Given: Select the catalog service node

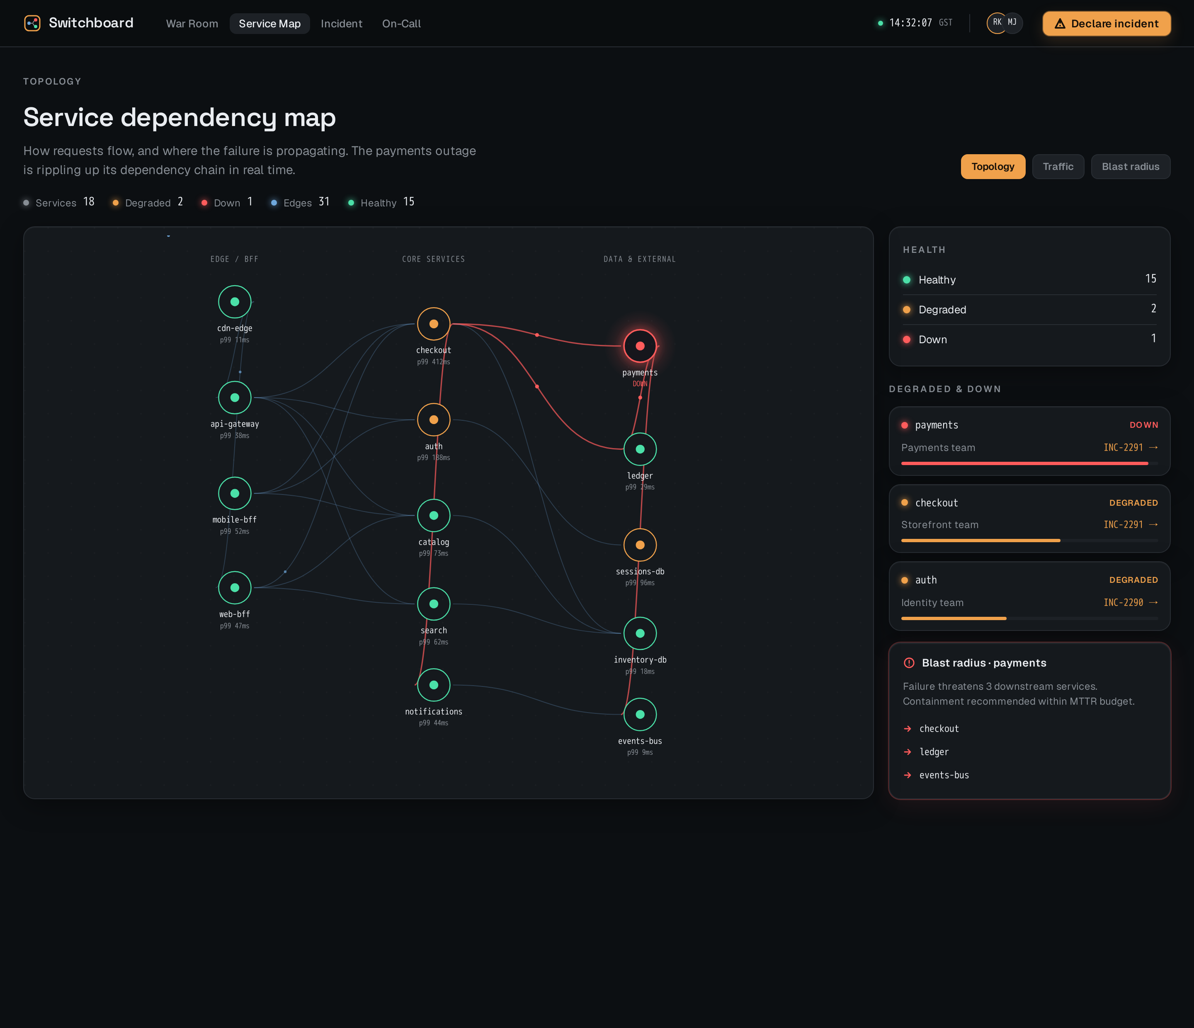Looking at the screenshot, I should 433,515.
